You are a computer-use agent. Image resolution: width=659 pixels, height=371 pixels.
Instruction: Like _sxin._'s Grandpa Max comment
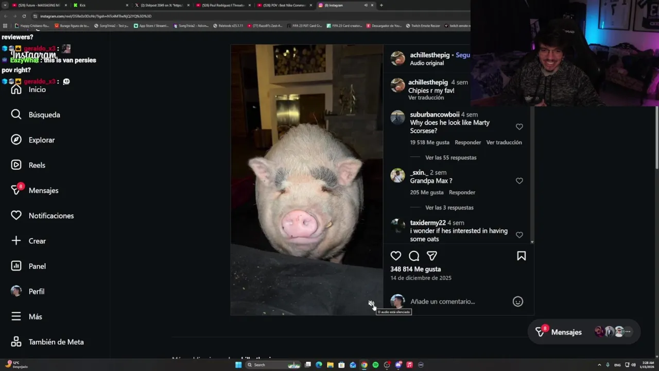pos(519,181)
